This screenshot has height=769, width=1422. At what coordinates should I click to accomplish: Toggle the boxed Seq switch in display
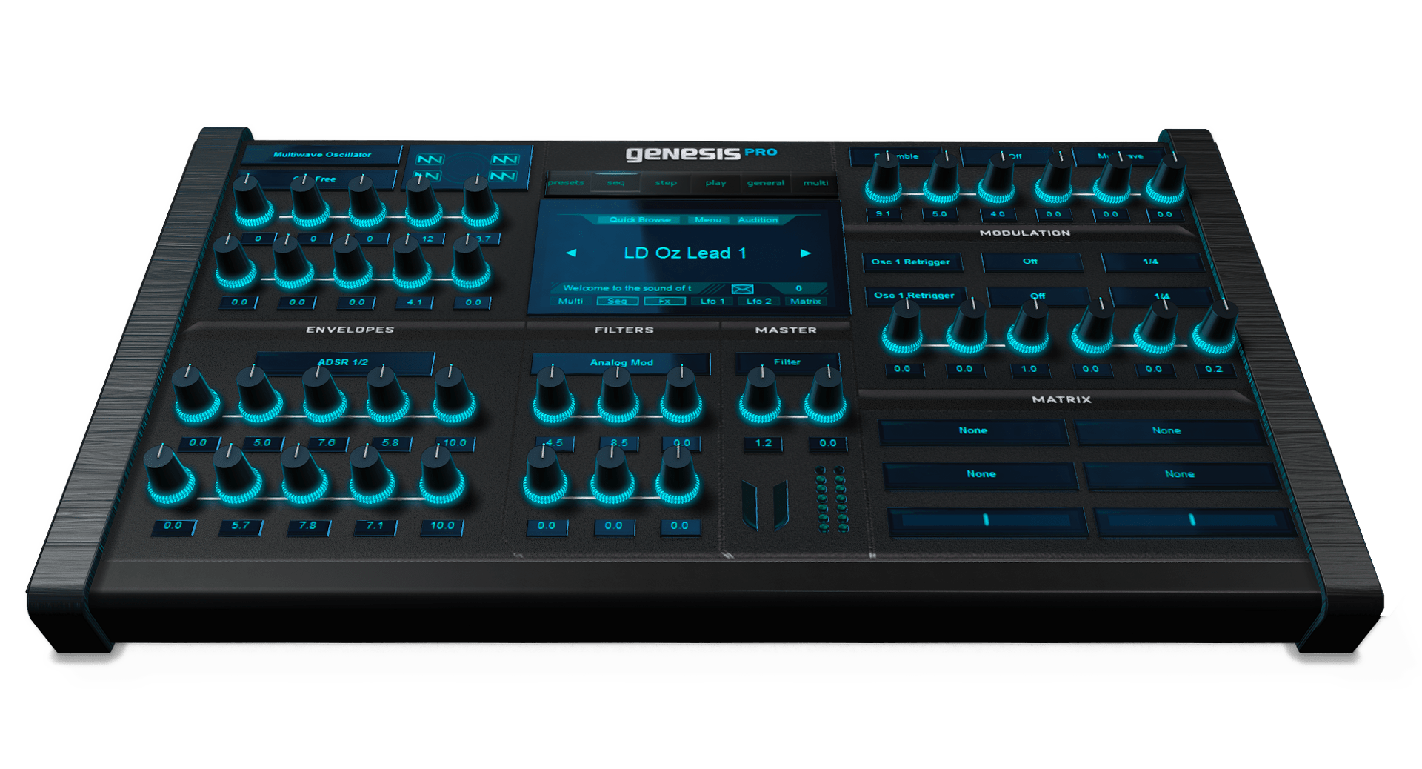[x=617, y=301]
